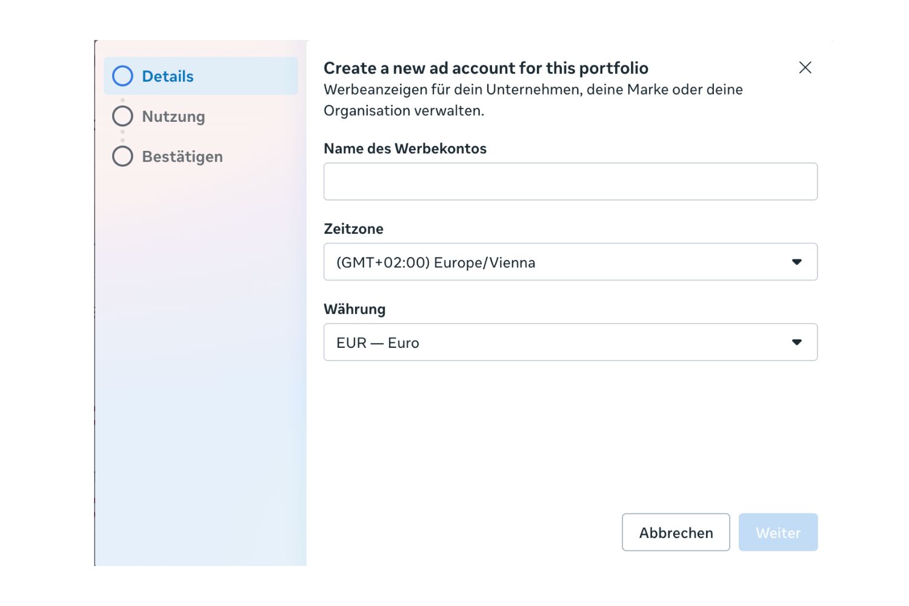Close the ad account dialog with X
The image size is (909, 606).
pos(805,67)
